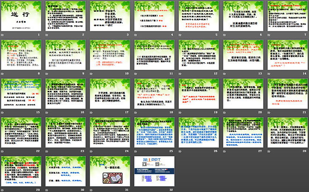Select the slide 4 thumbnail
Image resolution: width=309 pixels, height=192 pixels.
coord(154,16)
